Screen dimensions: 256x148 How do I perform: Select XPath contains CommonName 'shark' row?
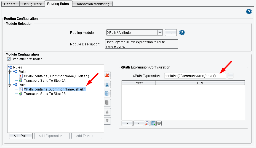click(x=55, y=89)
